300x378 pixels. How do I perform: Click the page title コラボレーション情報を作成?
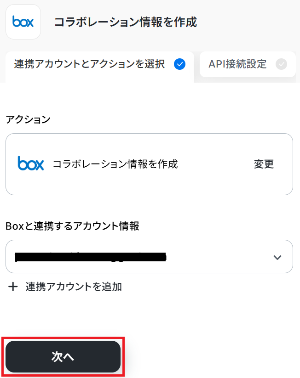point(126,22)
